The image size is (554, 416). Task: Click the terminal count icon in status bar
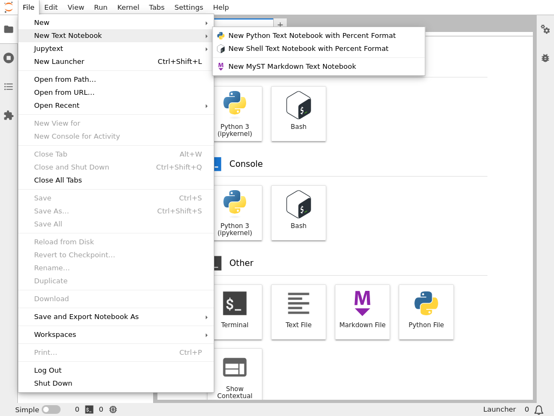pyautogui.click(x=89, y=409)
